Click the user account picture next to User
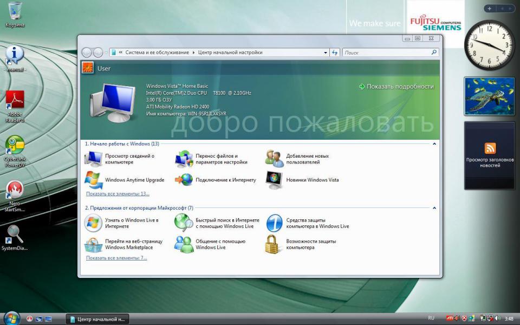The image size is (520, 325). pos(87,68)
